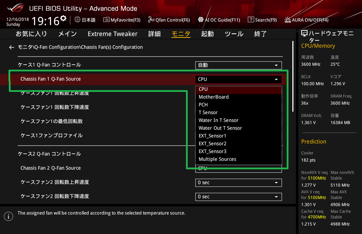362x234 pixels.
Task: Choose CPU in source list
Action: 239,89
